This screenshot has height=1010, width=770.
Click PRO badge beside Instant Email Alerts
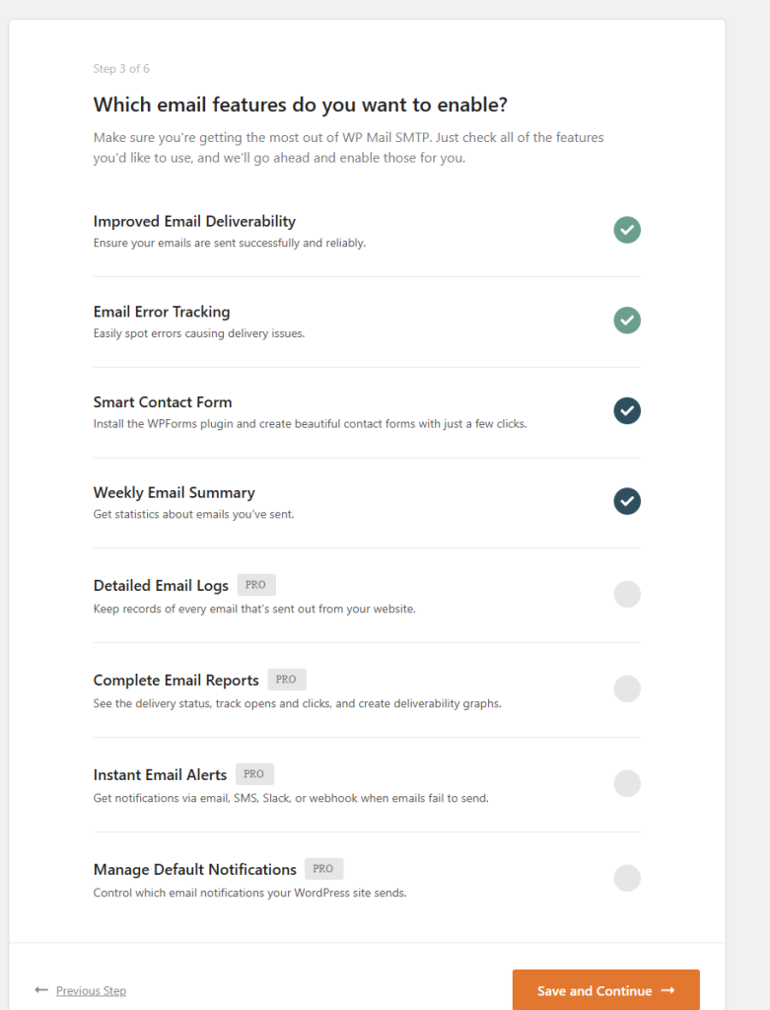253,774
